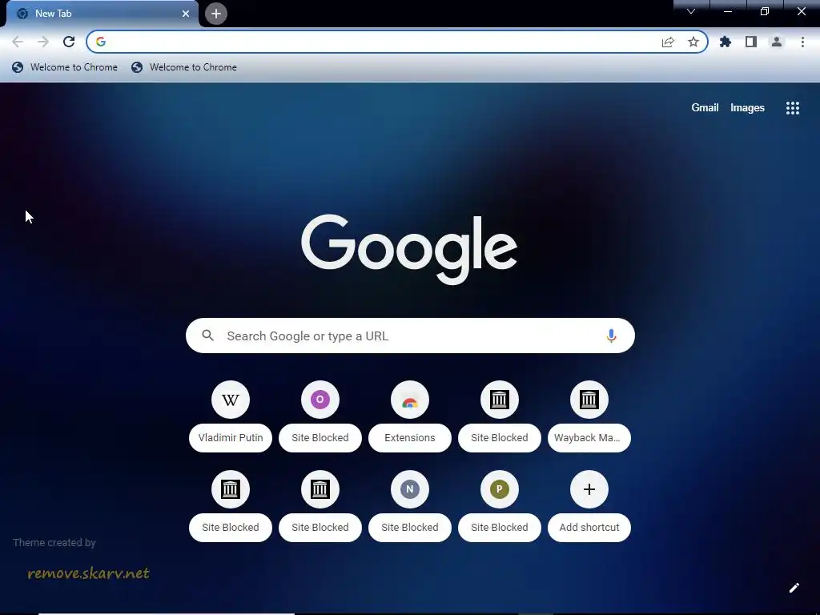Screen dimensions: 820x615
Task: Open second Welcome to Chrome bookmark
Action: (x=184, y=67)
